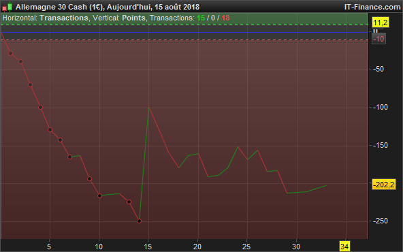Click the -250 vertical axis label
The width and height of the screenshot is (403, 252).
[x=380, y=221]
